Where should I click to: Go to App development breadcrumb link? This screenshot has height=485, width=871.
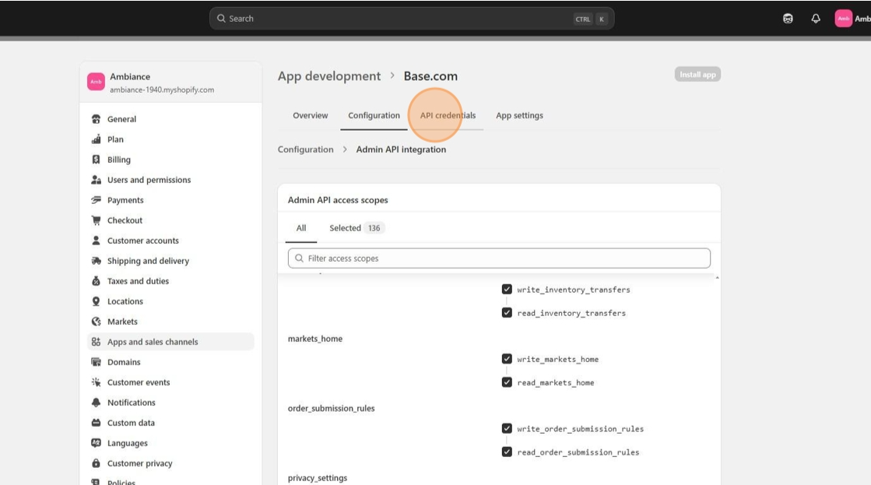329,76
